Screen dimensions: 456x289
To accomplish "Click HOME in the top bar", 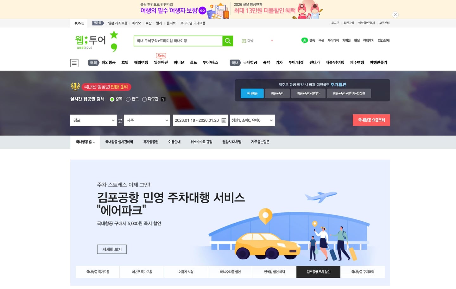I will (79, 23).
